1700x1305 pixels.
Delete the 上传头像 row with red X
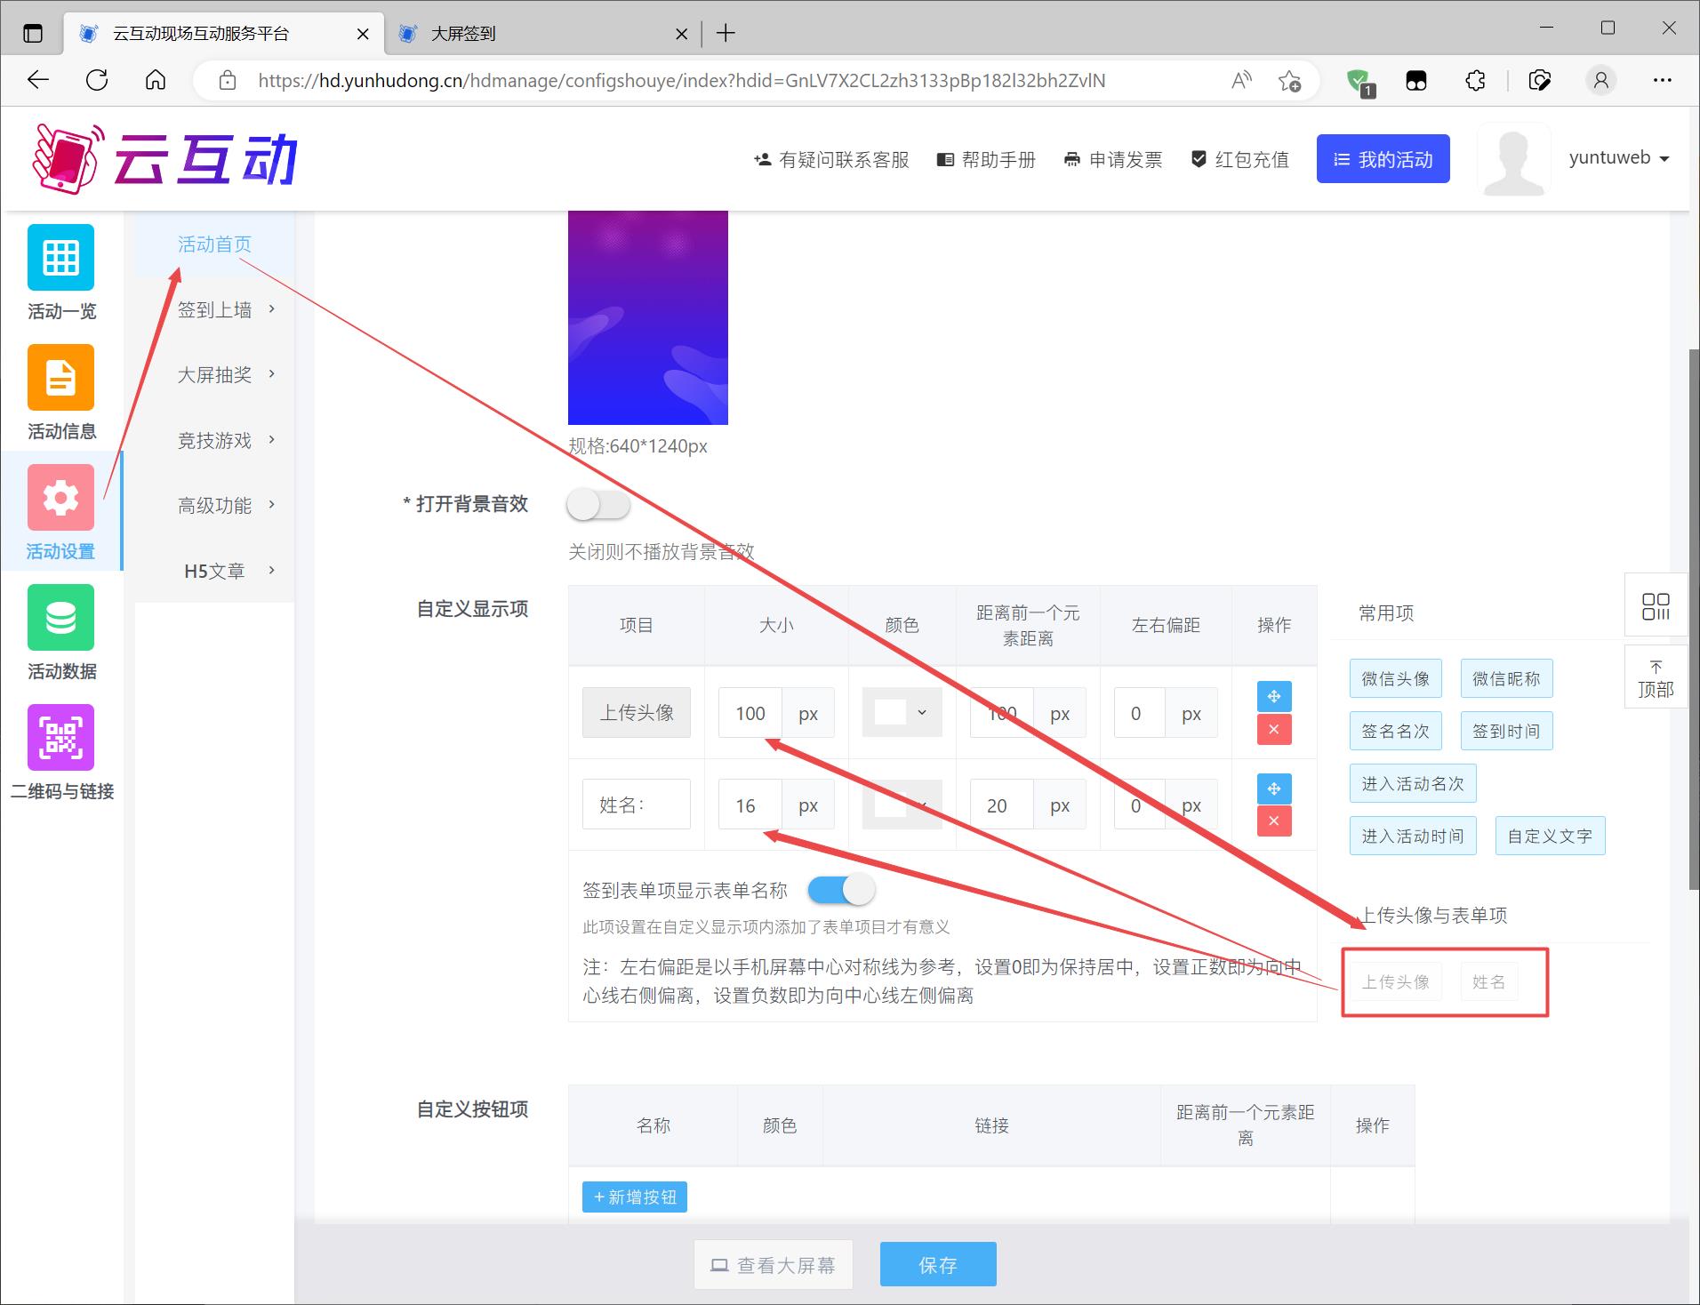coord(1273,730)
